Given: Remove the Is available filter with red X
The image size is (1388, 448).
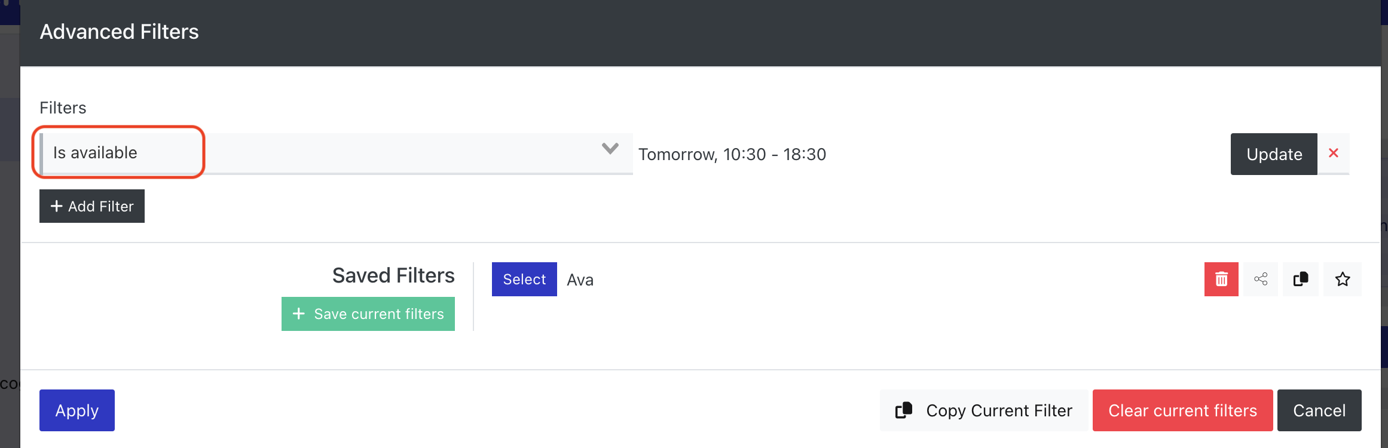Looking at the screenshot, I should pyautogui.click(x=1334, y=154).
